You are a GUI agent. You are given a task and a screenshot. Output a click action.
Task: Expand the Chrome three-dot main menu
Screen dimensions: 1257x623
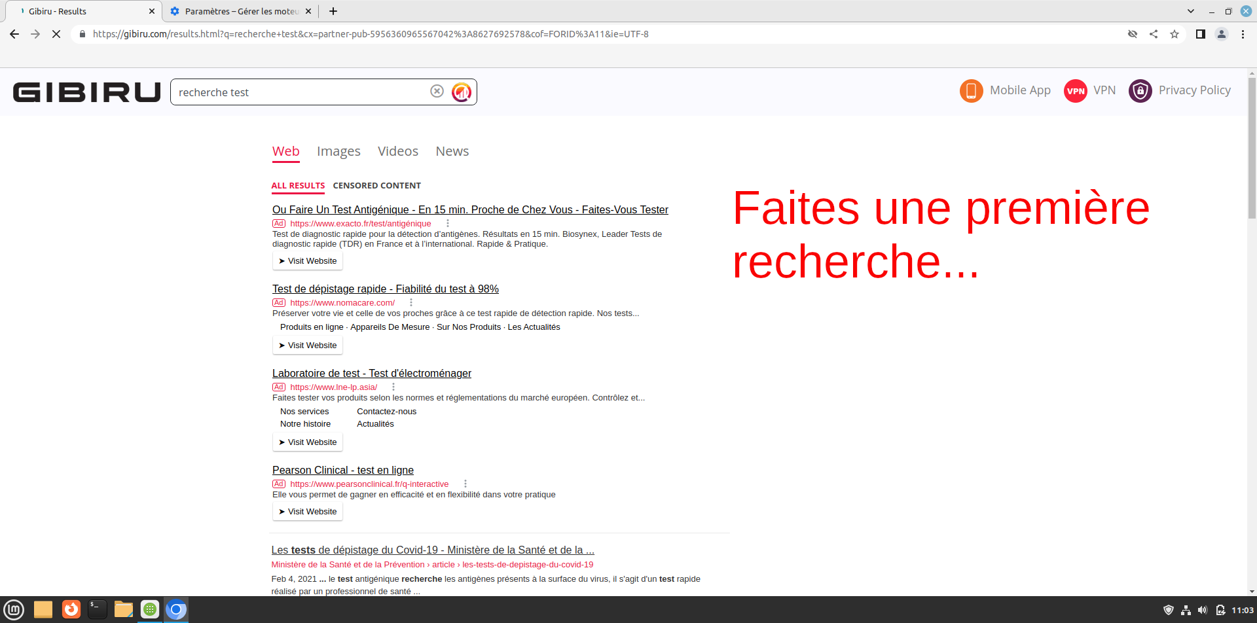coord(1243,34)
